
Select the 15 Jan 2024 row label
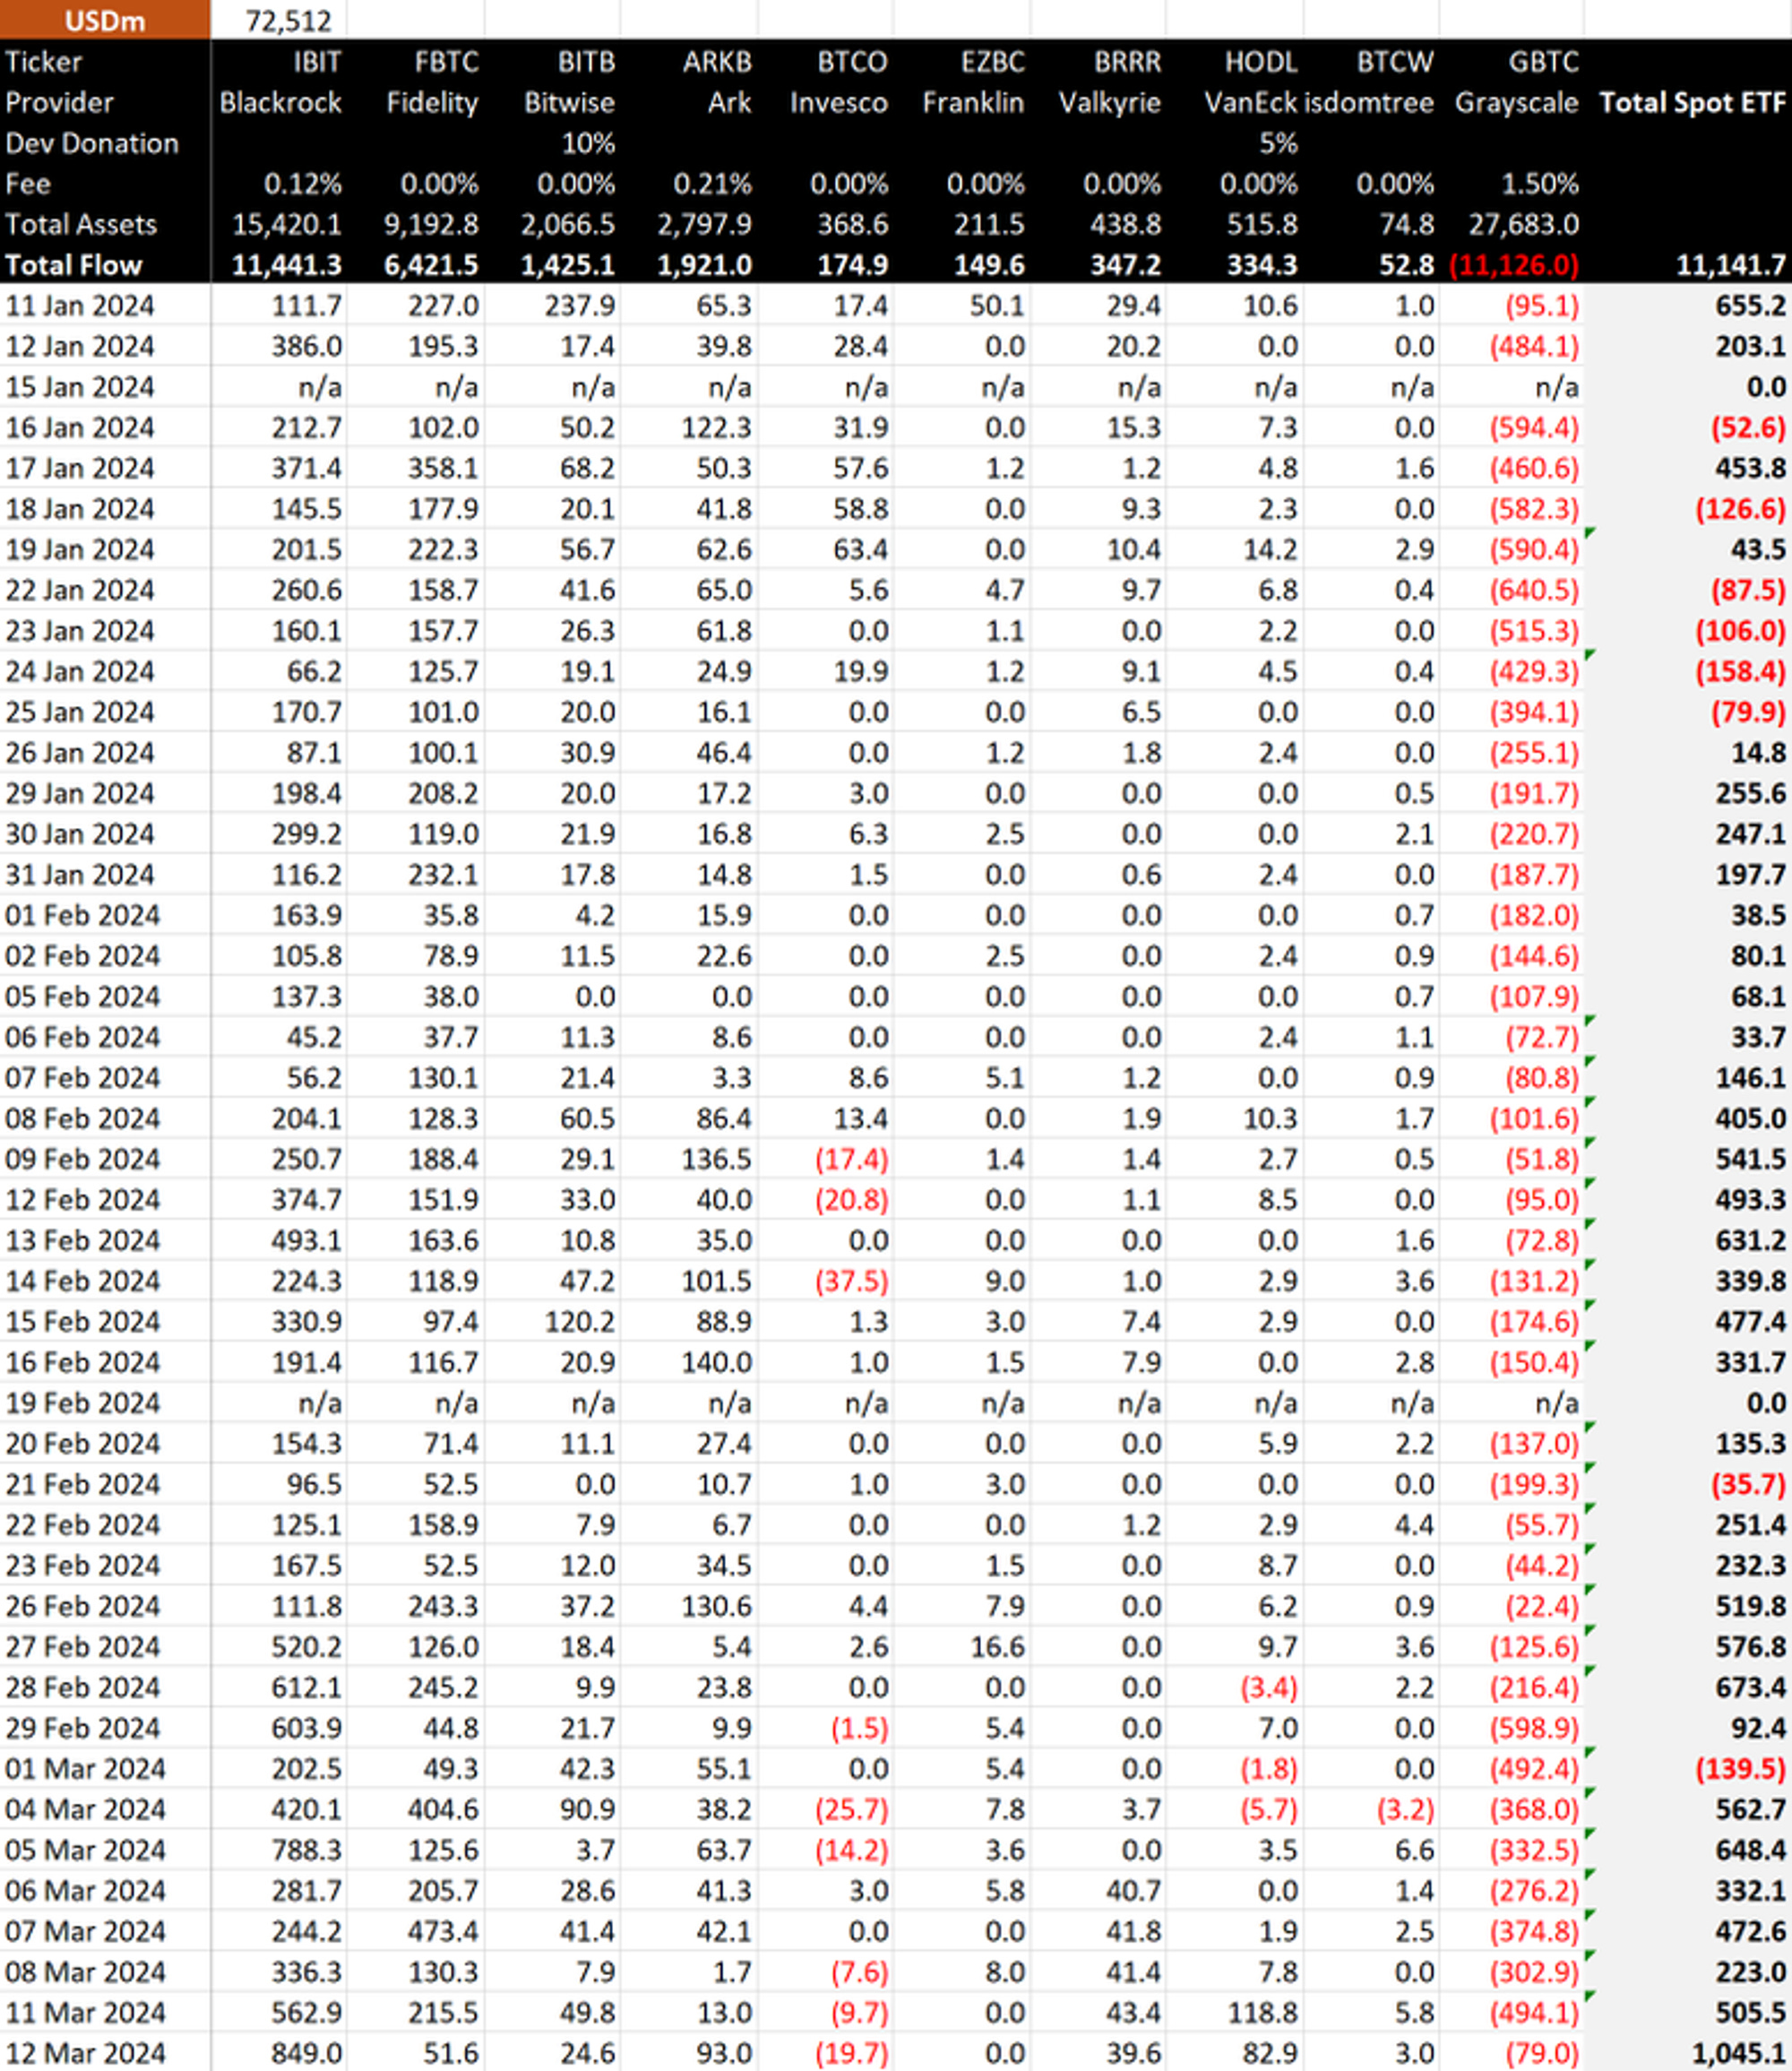pyautogui.click(x=80, y=387)
